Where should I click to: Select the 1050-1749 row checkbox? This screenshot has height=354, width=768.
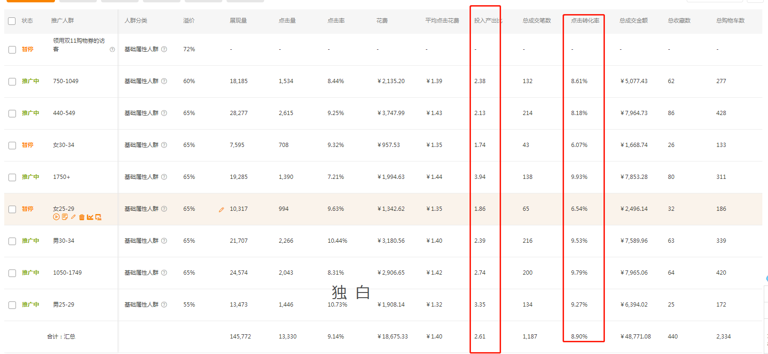tap(12, 273)
